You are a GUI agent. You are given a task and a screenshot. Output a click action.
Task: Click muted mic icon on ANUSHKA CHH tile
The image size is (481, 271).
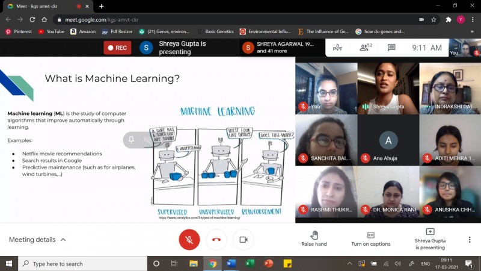427,210
